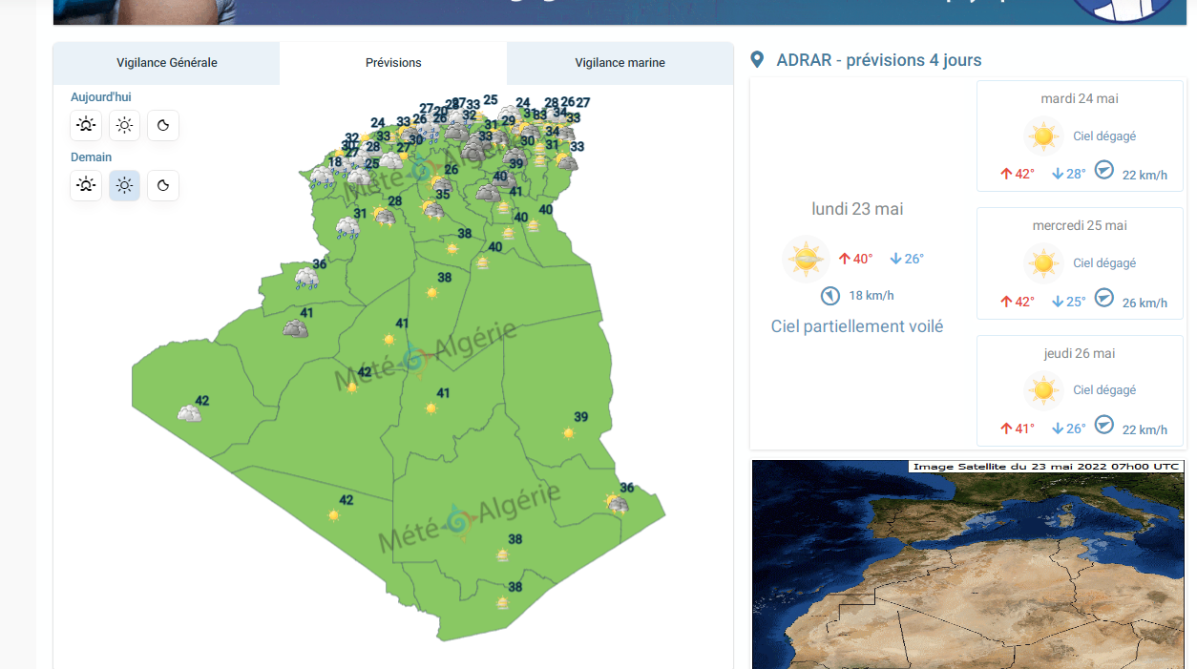Open the mercredi 25 mai forecast card
1197x669 pixels.
[1080, 263]
